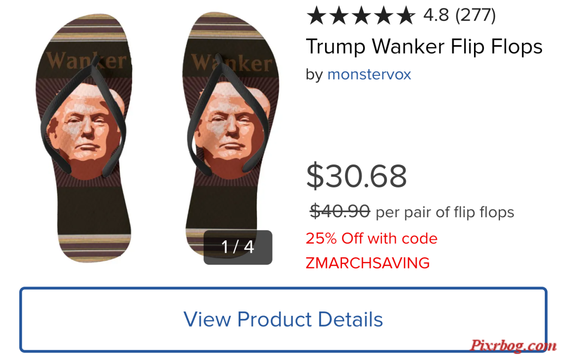Click the 25% Off with code text
The image size is (566, 361).
coord(372,238)
